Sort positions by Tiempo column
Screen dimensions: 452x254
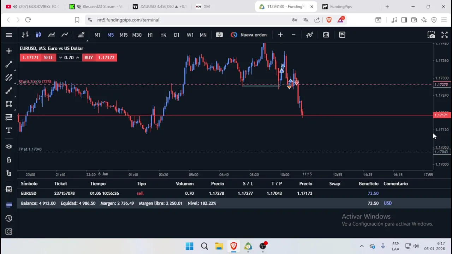(x=98, y=183)
